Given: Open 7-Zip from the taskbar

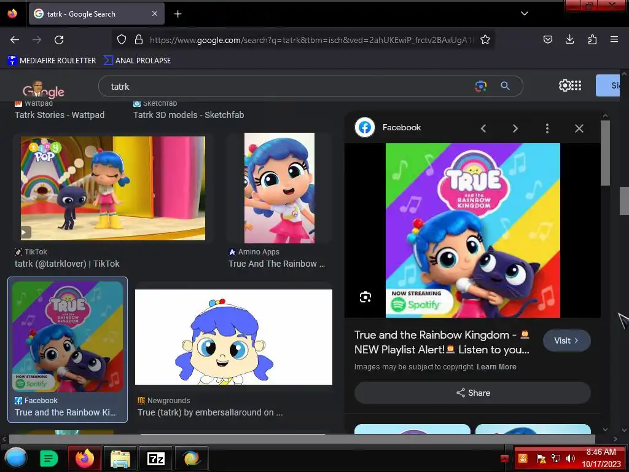Looking at the screenshot, I should (x=155, y=458).
